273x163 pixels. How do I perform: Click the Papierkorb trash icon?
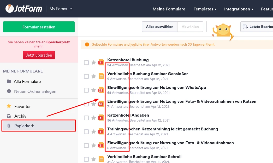[x=9, y=126]
